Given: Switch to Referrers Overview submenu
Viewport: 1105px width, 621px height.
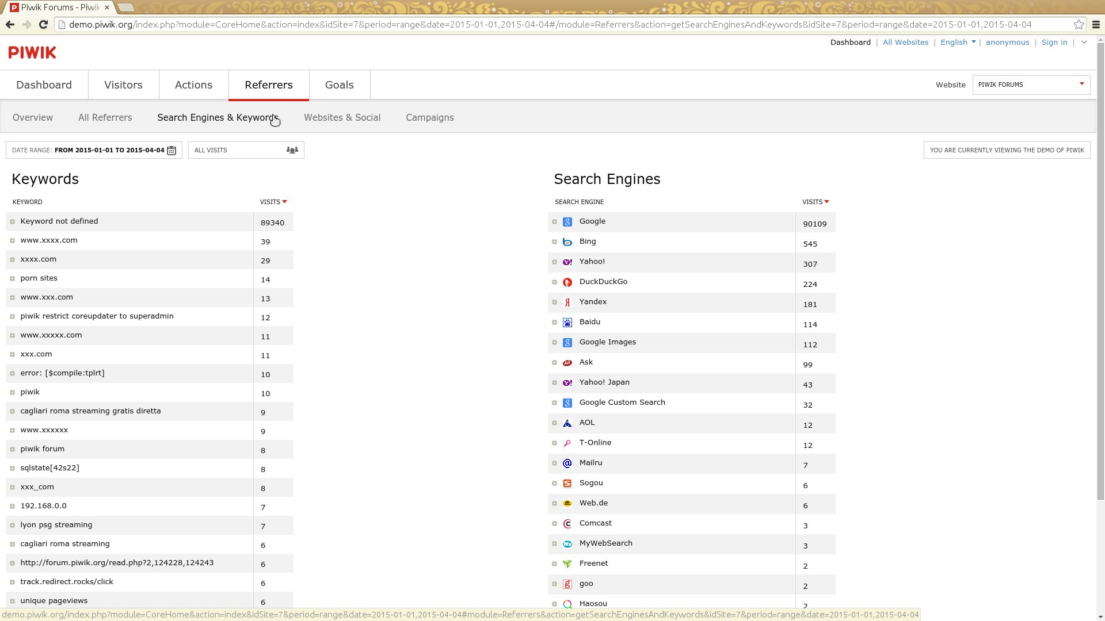Looking at the screenshot, I should [33, 117].
